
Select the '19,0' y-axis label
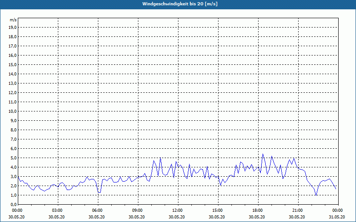tap(13, 28)
